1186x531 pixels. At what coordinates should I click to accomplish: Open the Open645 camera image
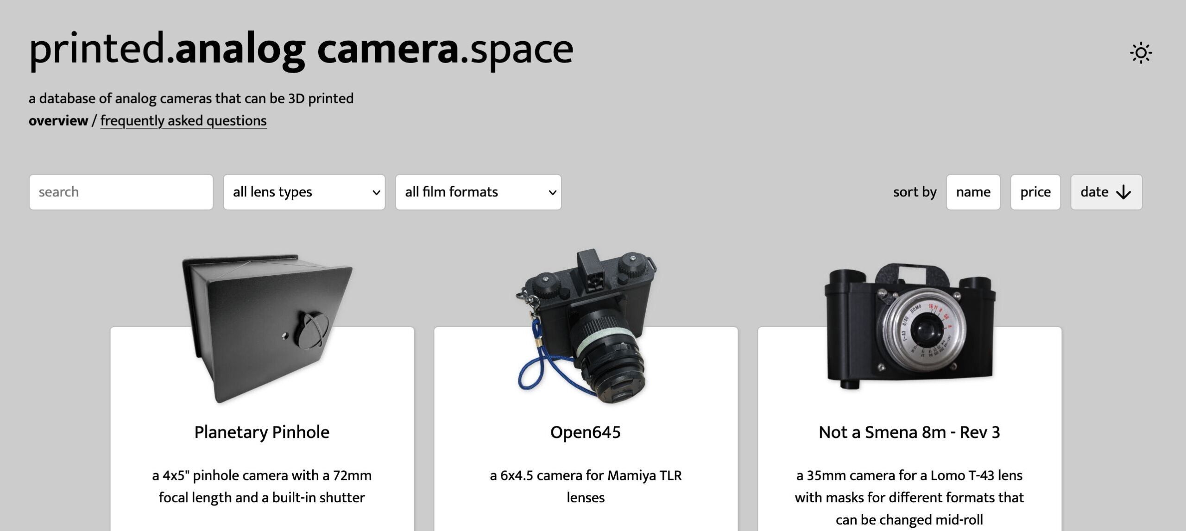click(587, 327)
